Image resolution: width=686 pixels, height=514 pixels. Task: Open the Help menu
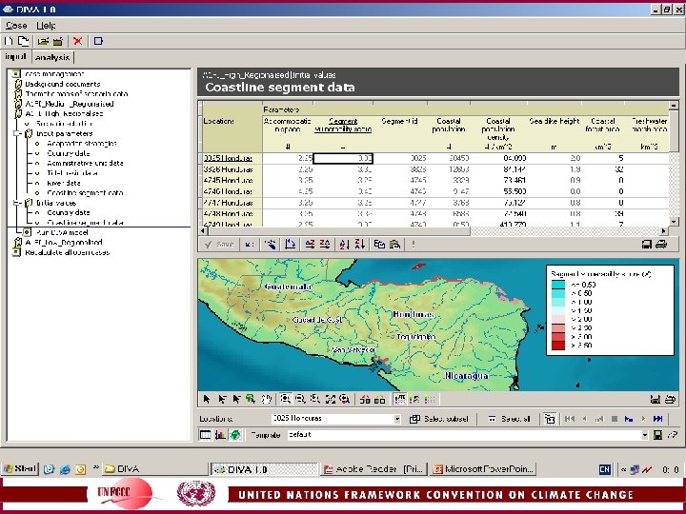click(x=46, y=25)
